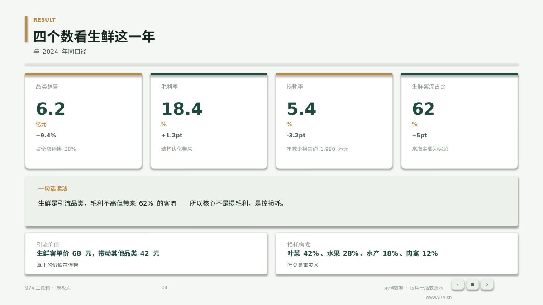Click the 5.4 loss rate figure

(301, 109)
